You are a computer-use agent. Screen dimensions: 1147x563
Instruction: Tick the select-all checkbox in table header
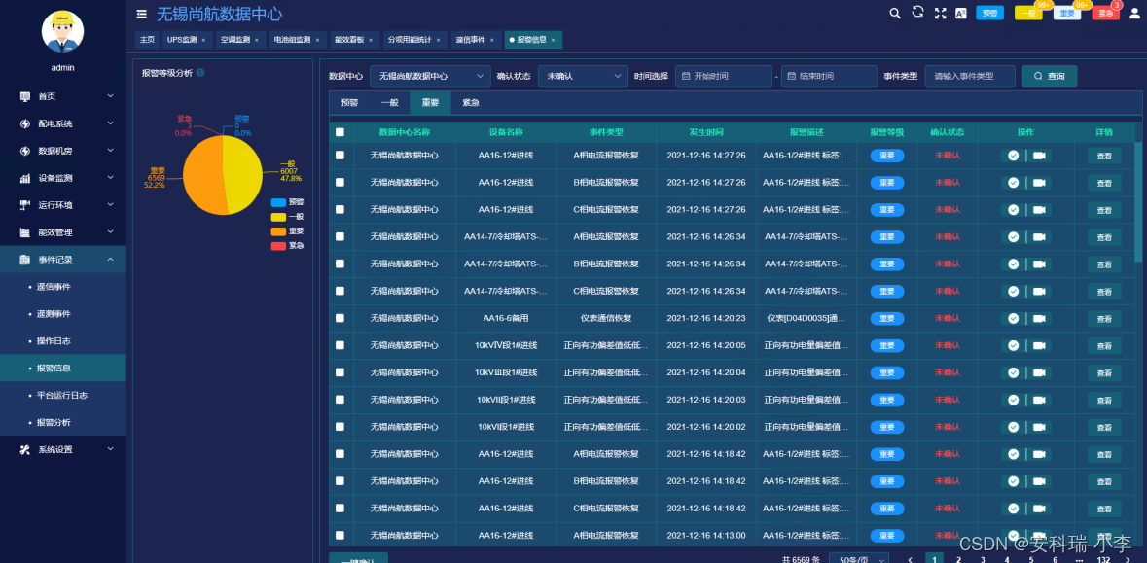(340, 132)
